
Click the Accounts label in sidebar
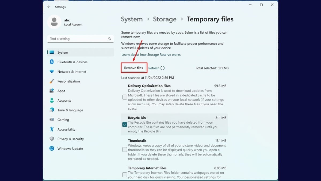pos(64,101)
